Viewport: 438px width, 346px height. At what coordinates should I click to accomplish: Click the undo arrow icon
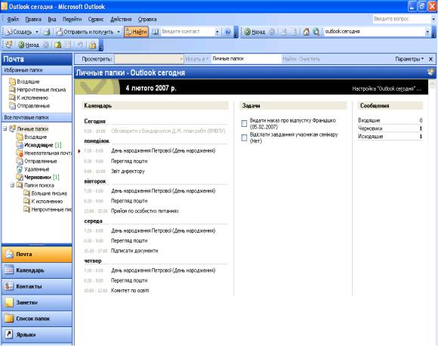(x=80, y=45)
